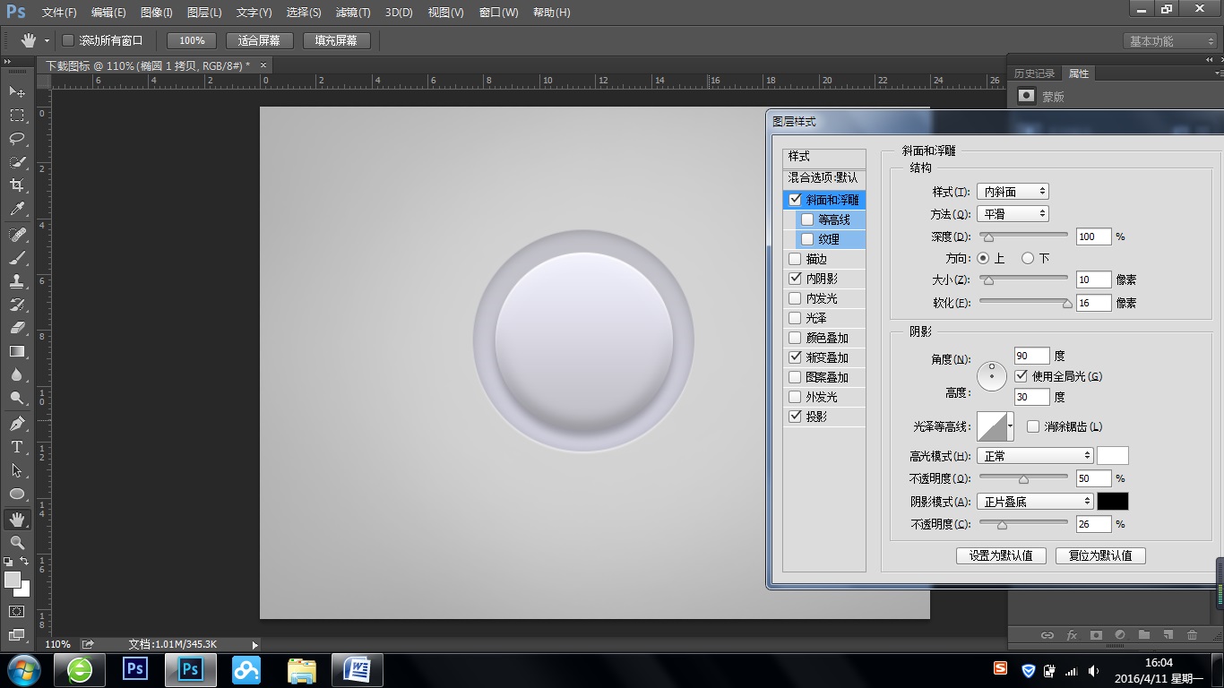Select the Zoom tool in toolbox
This screenshot has width=1224, height=688.
[17, 542]
